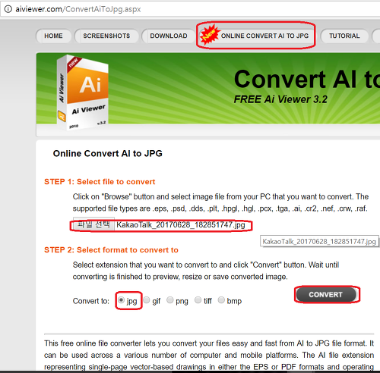Select the tiff format radio button
This screenshot has width=380, height=373.
198,300
